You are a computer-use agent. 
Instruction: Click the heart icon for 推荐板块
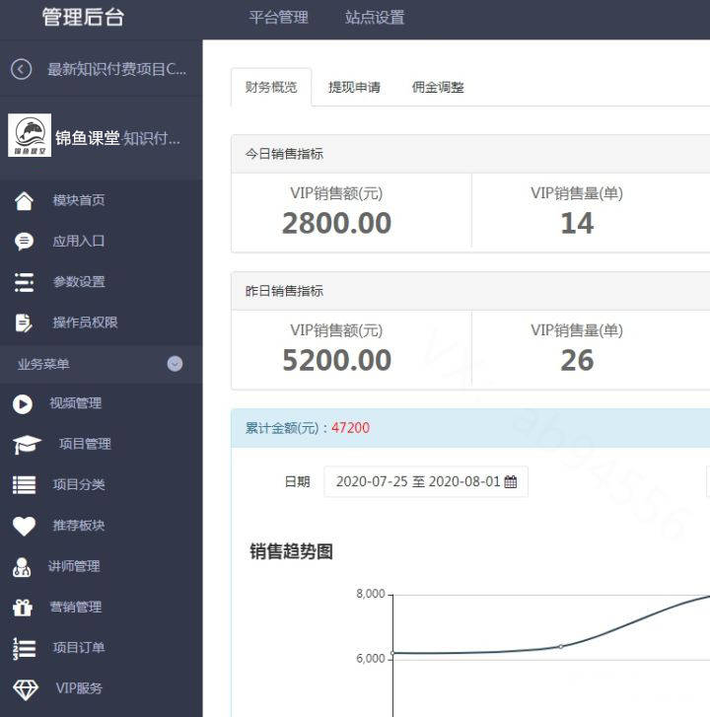click(x=25, y=526)
